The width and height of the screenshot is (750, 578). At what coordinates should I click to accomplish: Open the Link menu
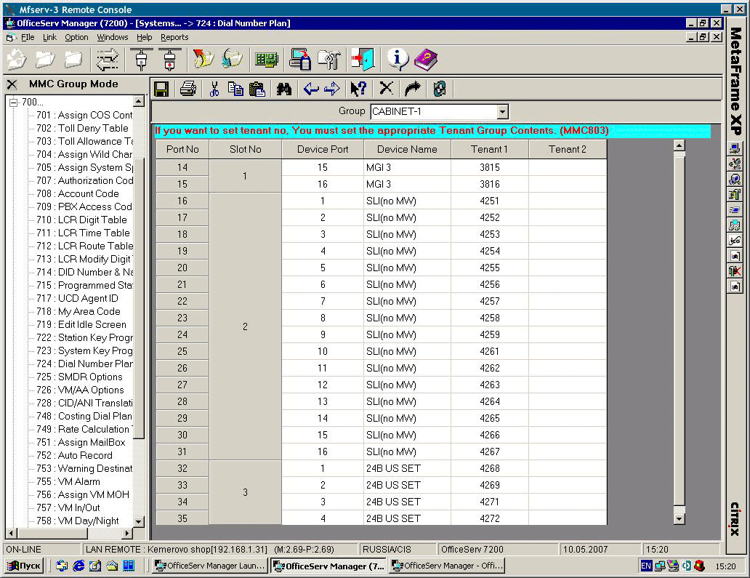(49, 37)
